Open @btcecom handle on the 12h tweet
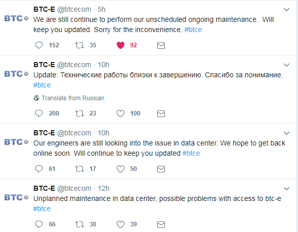 click(x=74, y=188)
